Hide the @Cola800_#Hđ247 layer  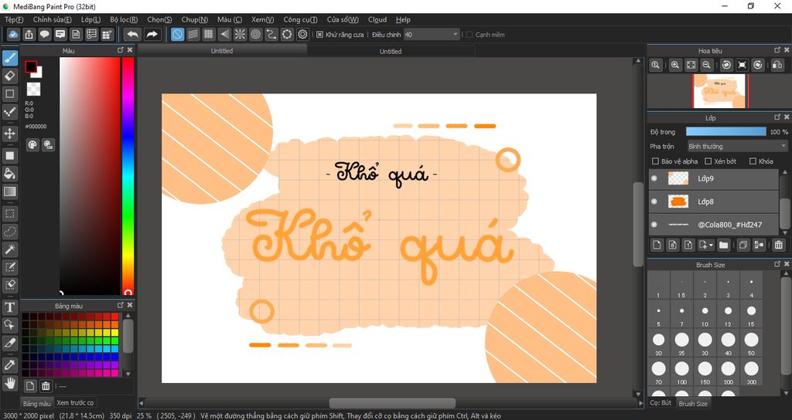click(x=654, y=225)
